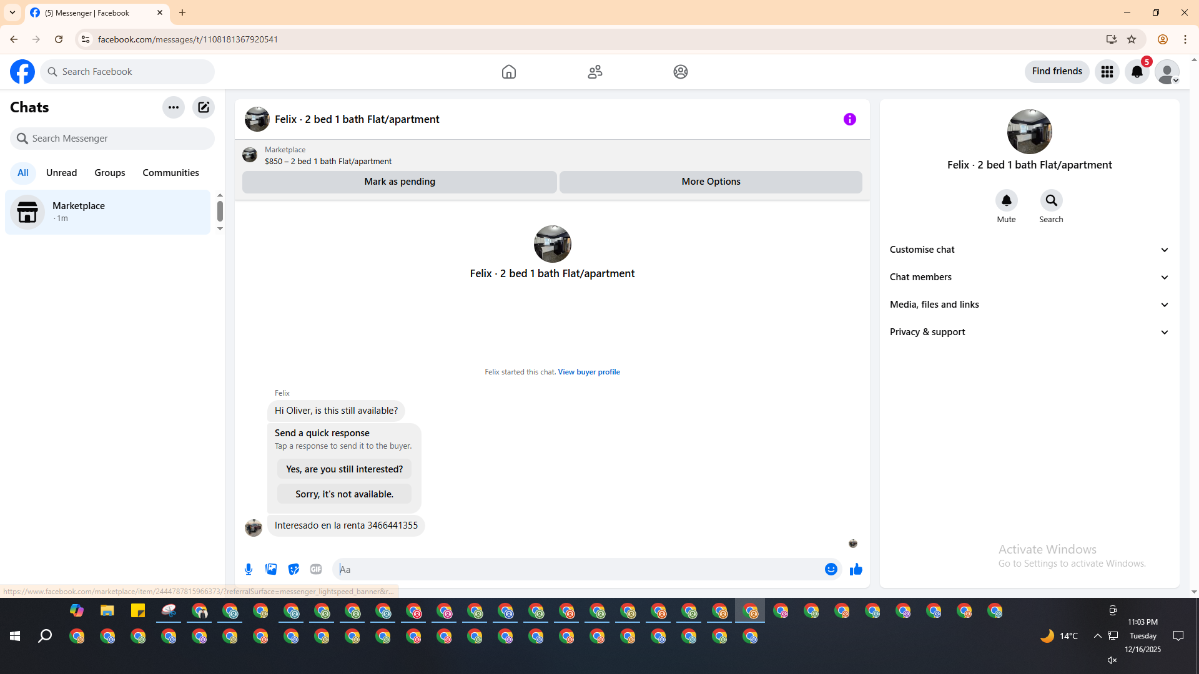The width and height of the screenshot is (1199, 674).
Task: Choose a sticker icon in composer
Action: pyautogui.click(x=294, y=569)
